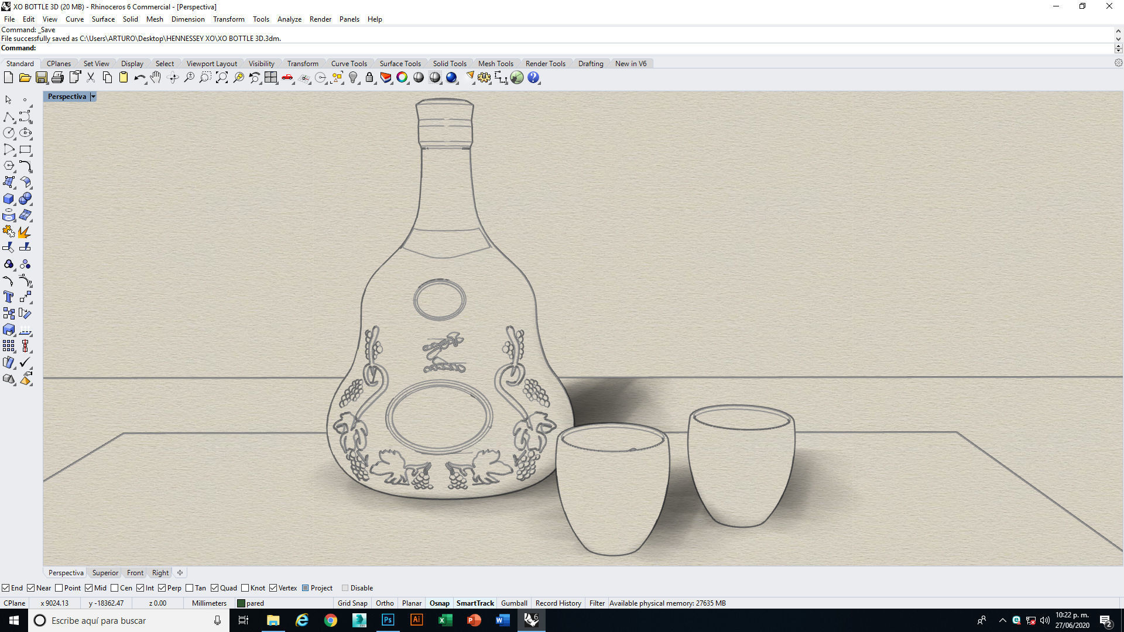Select the Polyline tool in the left sidebar

[x=9, y=116]
